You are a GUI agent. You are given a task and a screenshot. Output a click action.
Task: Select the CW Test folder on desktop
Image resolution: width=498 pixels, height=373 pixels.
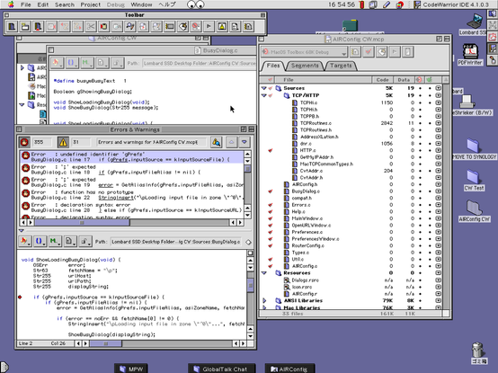coord(474,180)
